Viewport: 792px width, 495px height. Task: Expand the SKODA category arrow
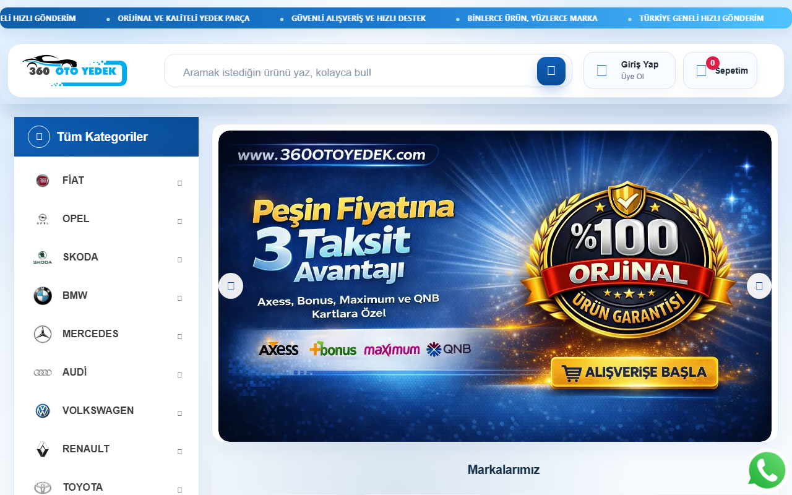[179, 260]
